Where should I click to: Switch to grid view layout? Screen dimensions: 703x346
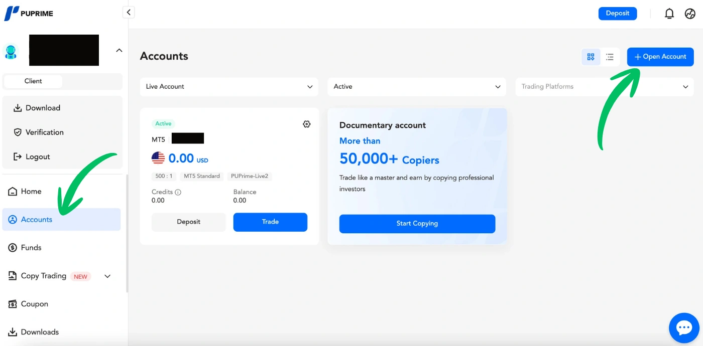point(591,57)
